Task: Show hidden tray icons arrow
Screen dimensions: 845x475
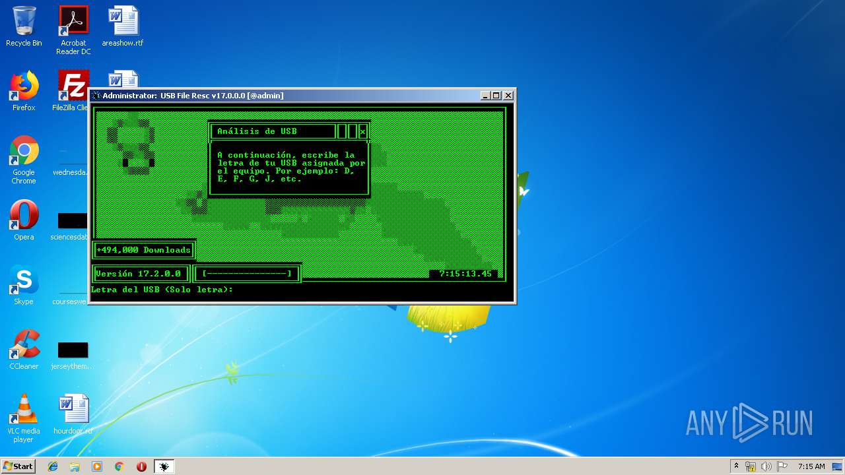Action: point(736,466)
